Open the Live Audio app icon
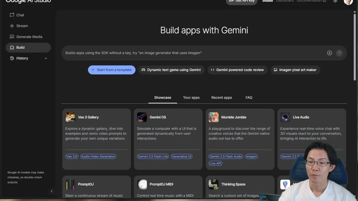The height and width of the screenshot is (201, 358). (285, 117)
